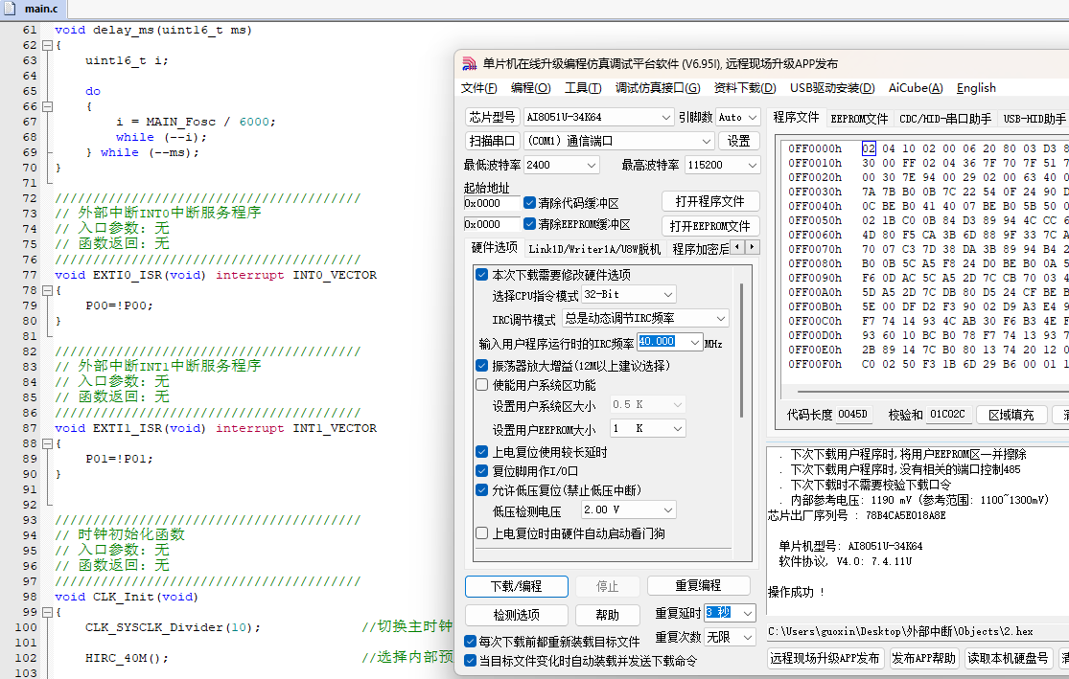Uncheck 清除代码缓冲区 checkbox
This screenshot has width=1069, height=679.
pos(530,203)
